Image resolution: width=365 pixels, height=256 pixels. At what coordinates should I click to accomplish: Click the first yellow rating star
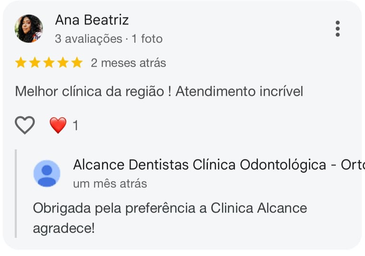[x=21, y=63]
